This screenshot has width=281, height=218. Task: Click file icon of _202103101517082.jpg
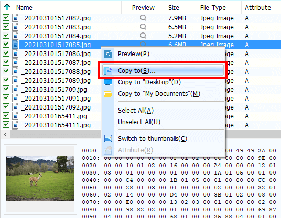[15, 18]
